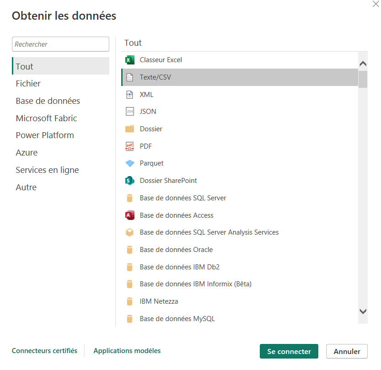Viewport: 381px width, 370px height.
Task: Click the Annuler button
Action: point(347,351)
